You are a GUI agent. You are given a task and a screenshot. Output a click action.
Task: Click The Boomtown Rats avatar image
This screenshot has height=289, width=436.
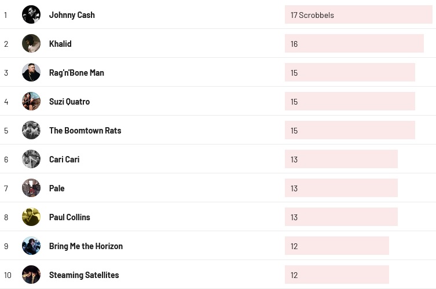[x=31, y=130]
